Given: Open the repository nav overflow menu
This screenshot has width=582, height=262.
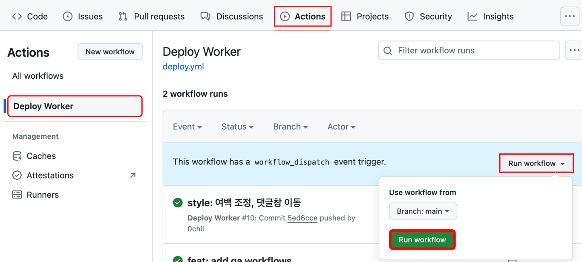Looking at the screenshot, I should click(570, 16).
